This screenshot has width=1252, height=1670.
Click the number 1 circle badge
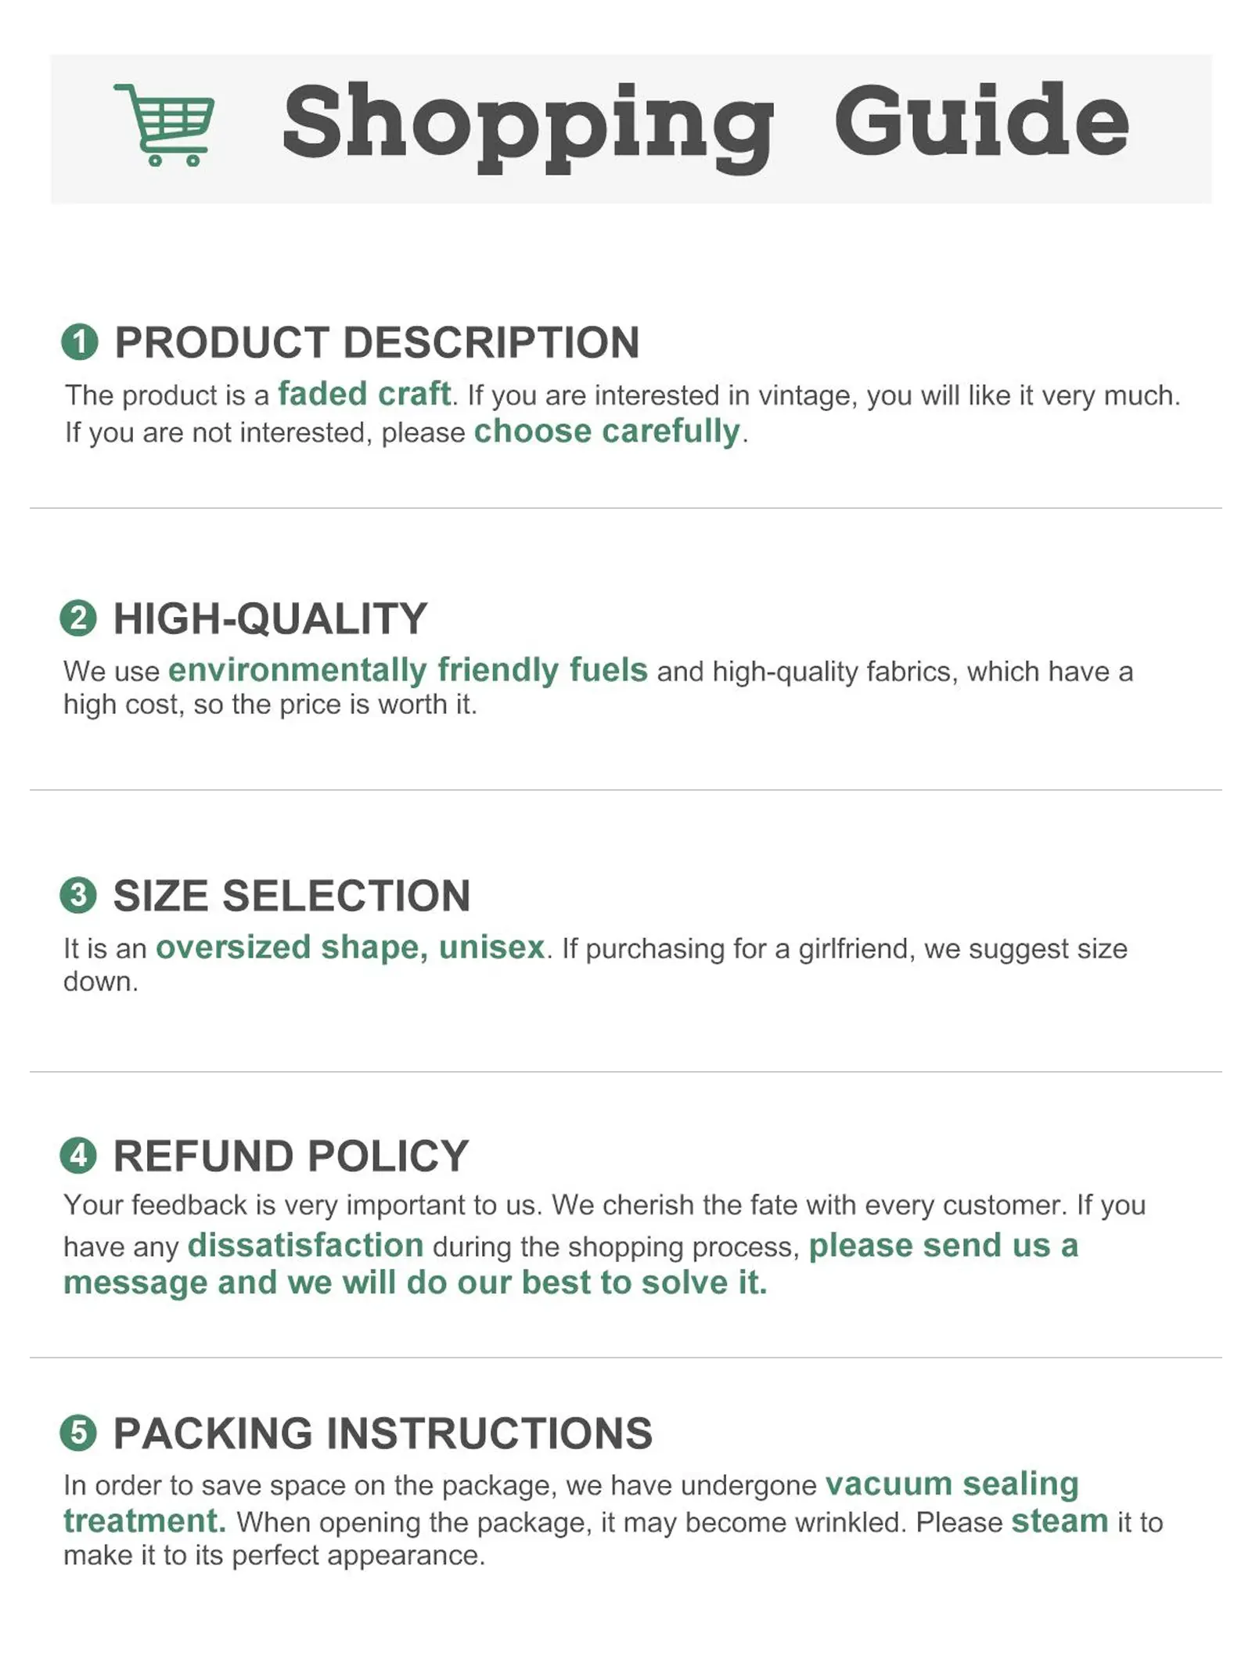[x=80, y=342]
